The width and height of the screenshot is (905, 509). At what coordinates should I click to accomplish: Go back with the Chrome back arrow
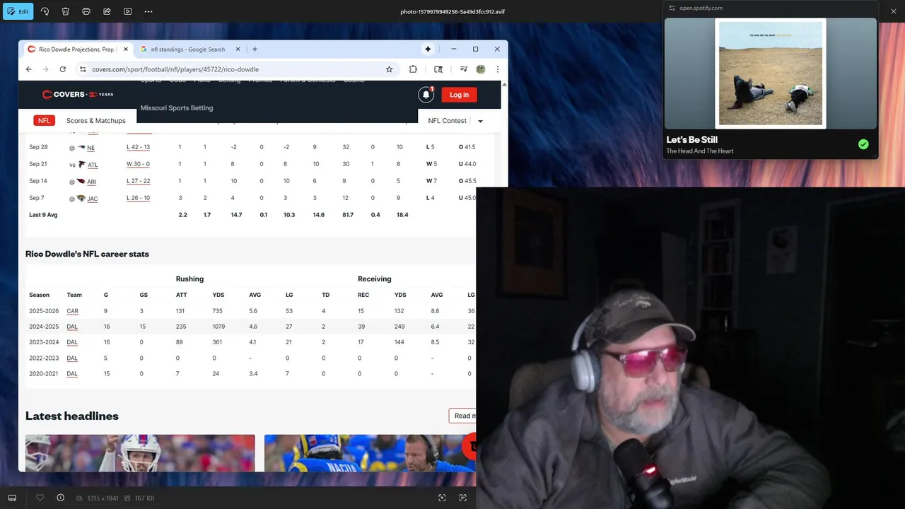click(x=28, y=69)
